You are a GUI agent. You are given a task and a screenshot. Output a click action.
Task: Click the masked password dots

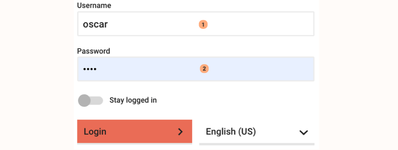point(89,69)
